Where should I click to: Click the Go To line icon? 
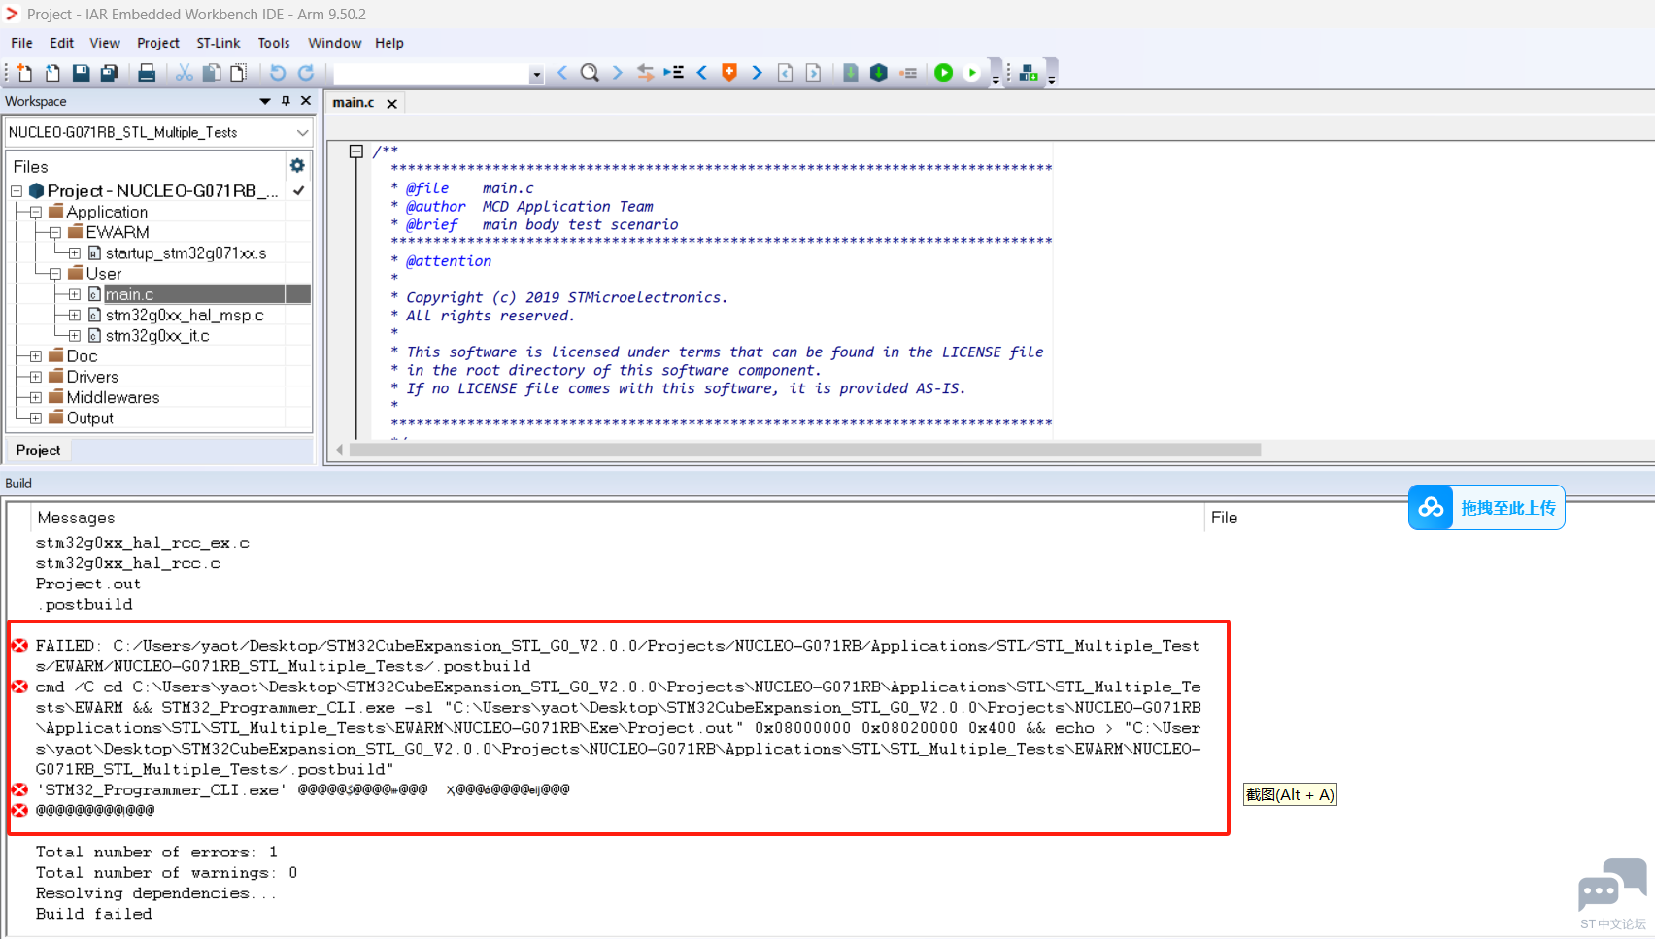pos(673,73)
